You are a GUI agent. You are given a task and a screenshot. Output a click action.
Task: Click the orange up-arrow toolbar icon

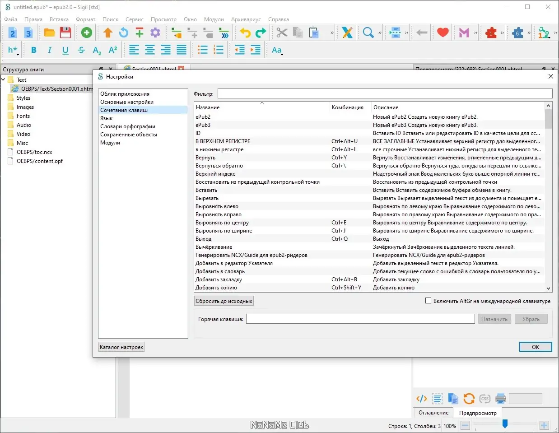point(108,33)
